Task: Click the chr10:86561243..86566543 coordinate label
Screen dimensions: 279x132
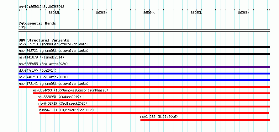Action: point(41,7)
